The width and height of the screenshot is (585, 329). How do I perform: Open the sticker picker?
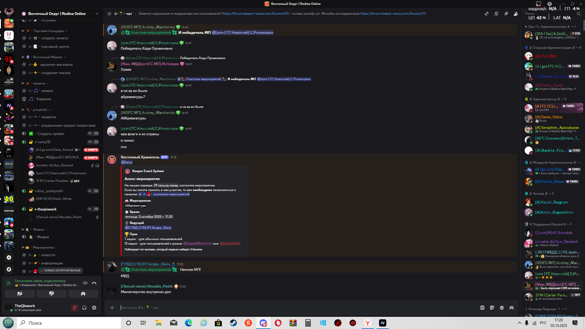click(x=492, y=308)
